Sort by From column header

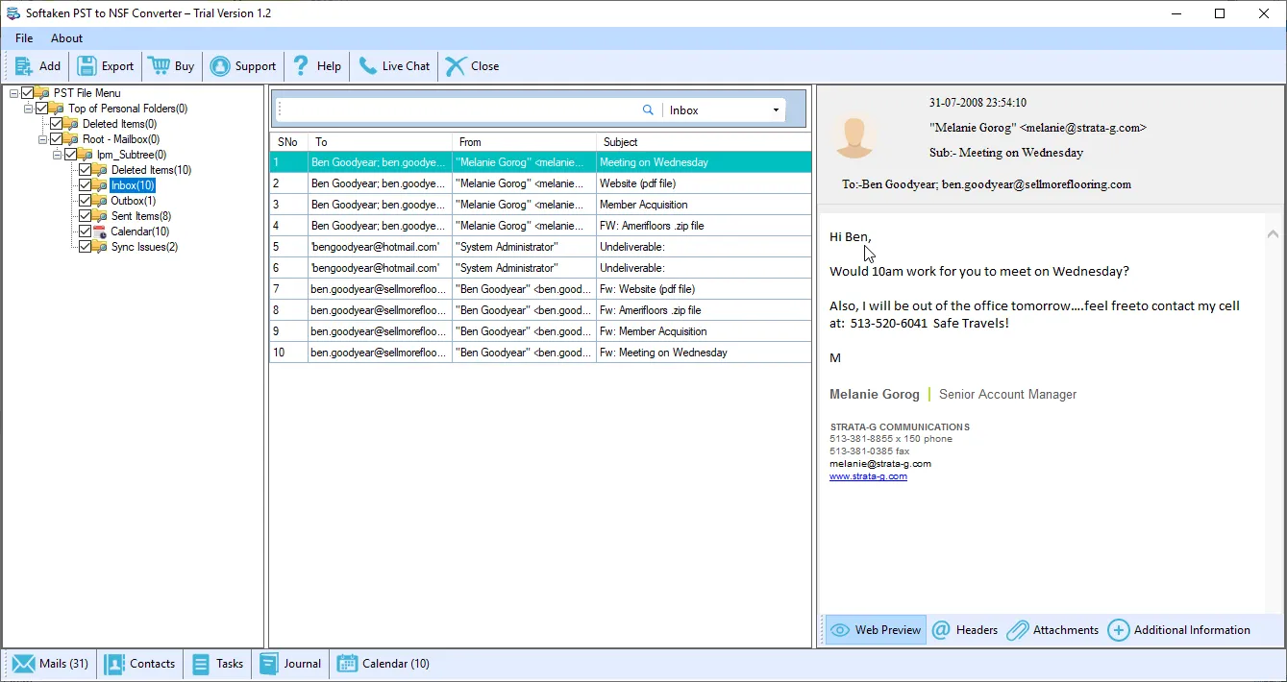524,142
